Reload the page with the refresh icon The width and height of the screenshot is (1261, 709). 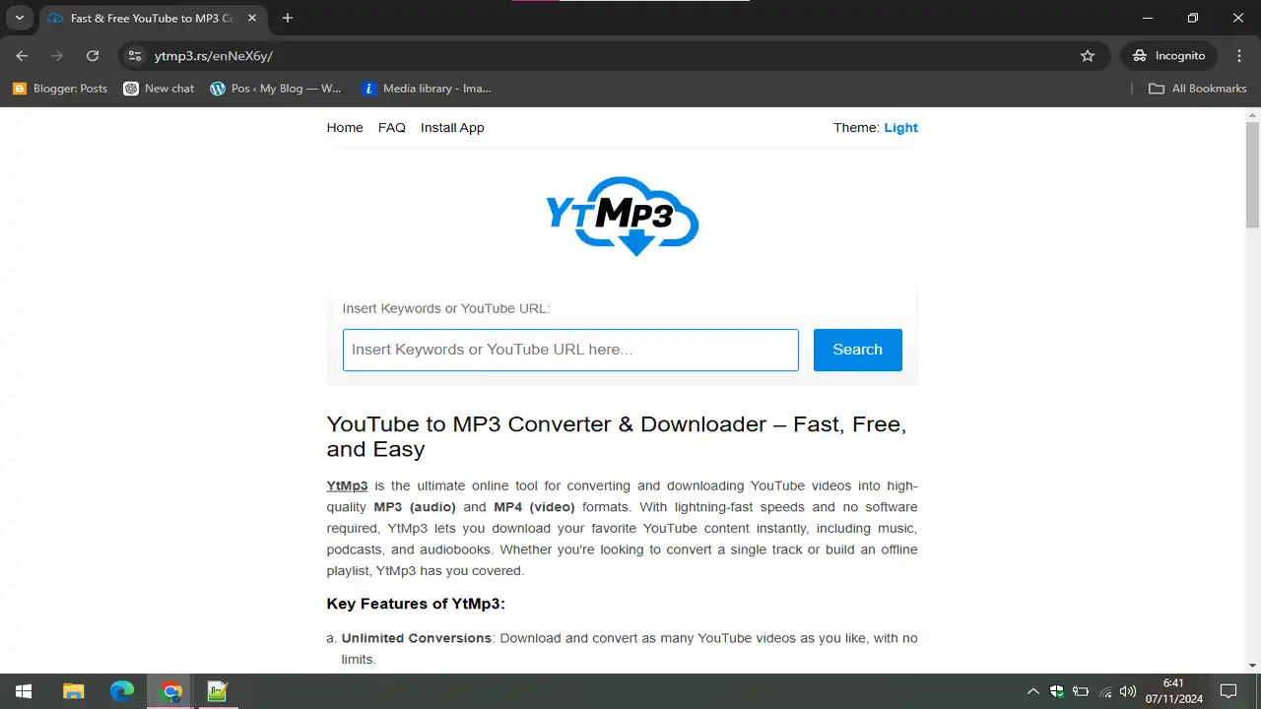point(93,56)
